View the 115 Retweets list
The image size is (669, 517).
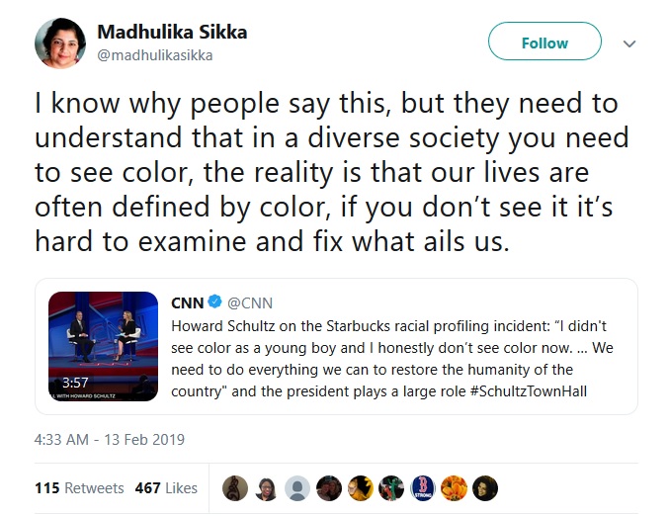point(79,488)
